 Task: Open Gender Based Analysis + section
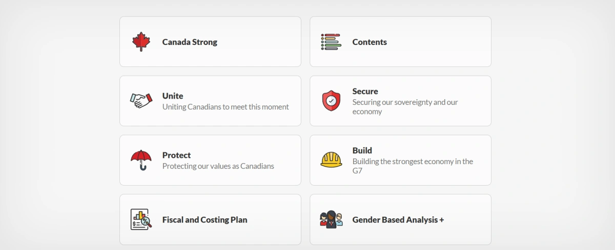click(x=398, y=220)
